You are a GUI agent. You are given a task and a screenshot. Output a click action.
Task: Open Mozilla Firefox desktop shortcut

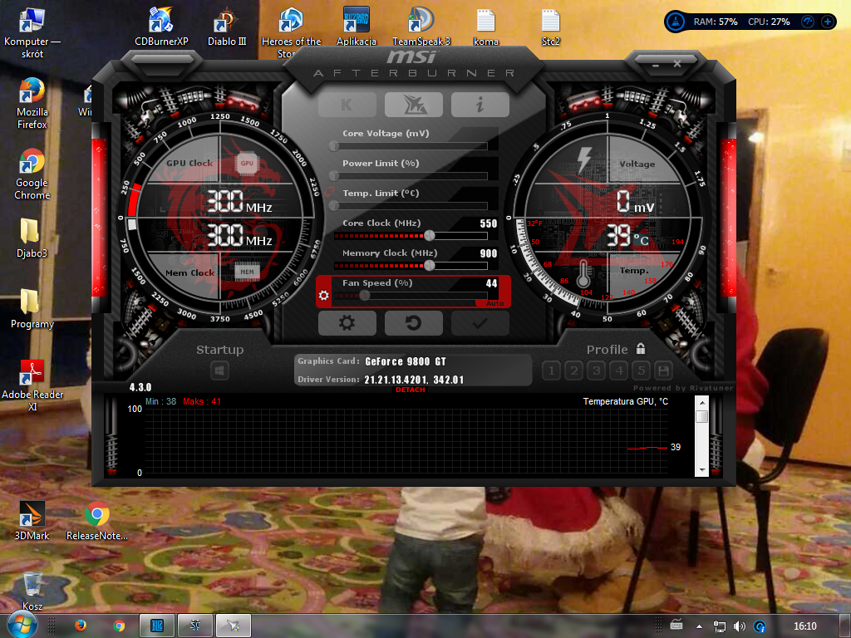point(32,103)
